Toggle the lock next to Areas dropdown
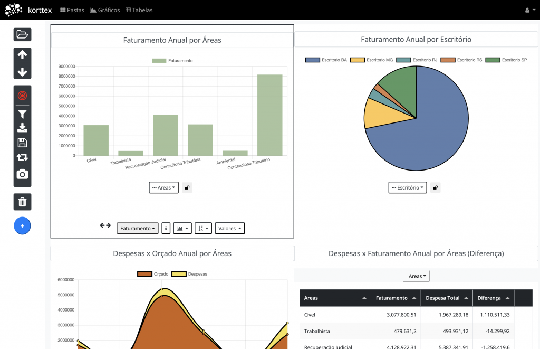Screen dimensions: 540x349 pyautogui.click(x=187, y=187)
